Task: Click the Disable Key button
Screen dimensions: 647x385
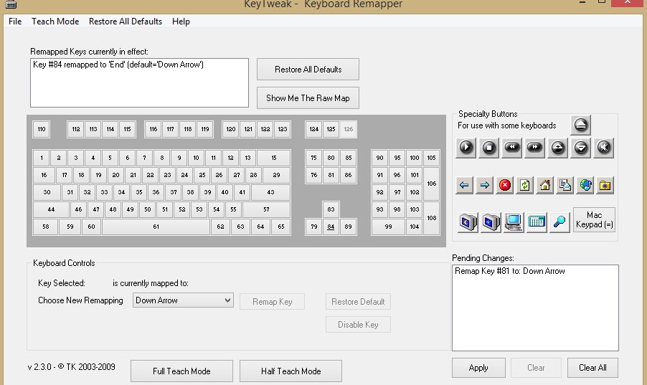Action: 358,325
